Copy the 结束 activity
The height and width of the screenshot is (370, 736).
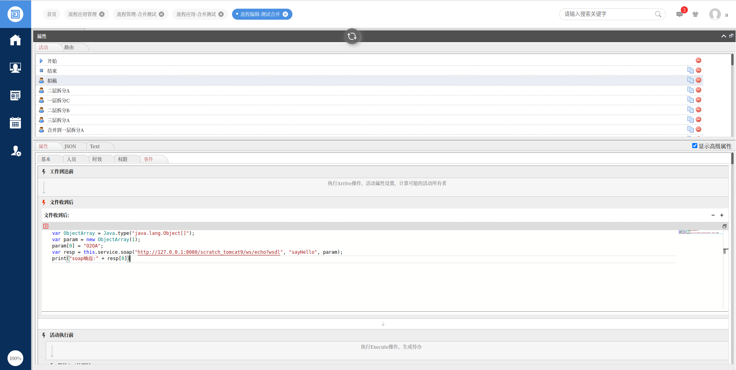point(690,70)
